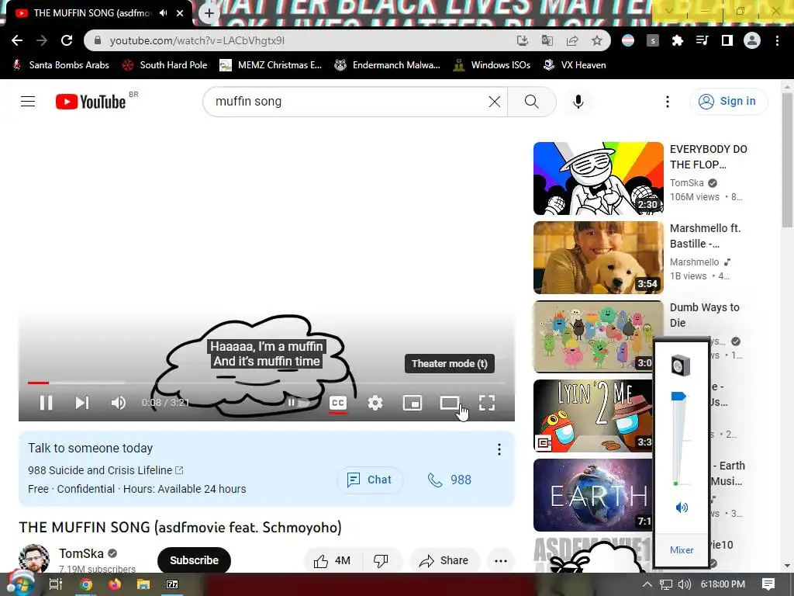Open VX Heaven bookmark
794x596 pixels.
point(575,65)
